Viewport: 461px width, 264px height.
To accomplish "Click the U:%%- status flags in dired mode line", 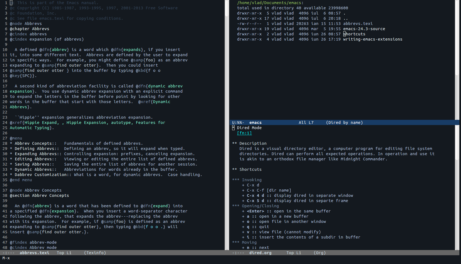I will click(238, 123).
